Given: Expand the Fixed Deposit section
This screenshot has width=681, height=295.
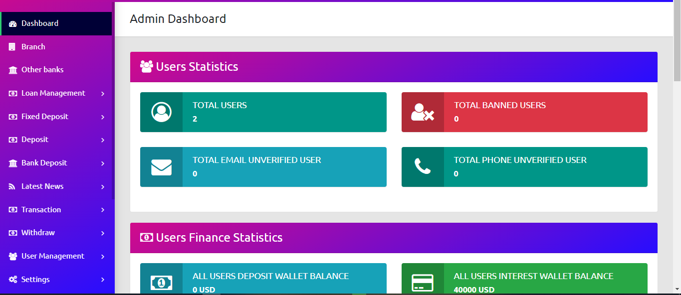Looking at the screenshot, I should pyautogui.click(x=103, y=116).
